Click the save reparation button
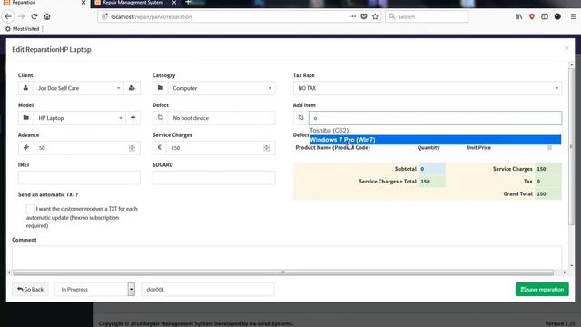Image resolution: width=581 pixels, height=327 pixels. 542,289
